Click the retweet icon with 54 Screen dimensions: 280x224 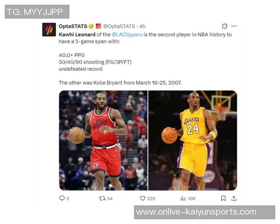pos(102,198)
